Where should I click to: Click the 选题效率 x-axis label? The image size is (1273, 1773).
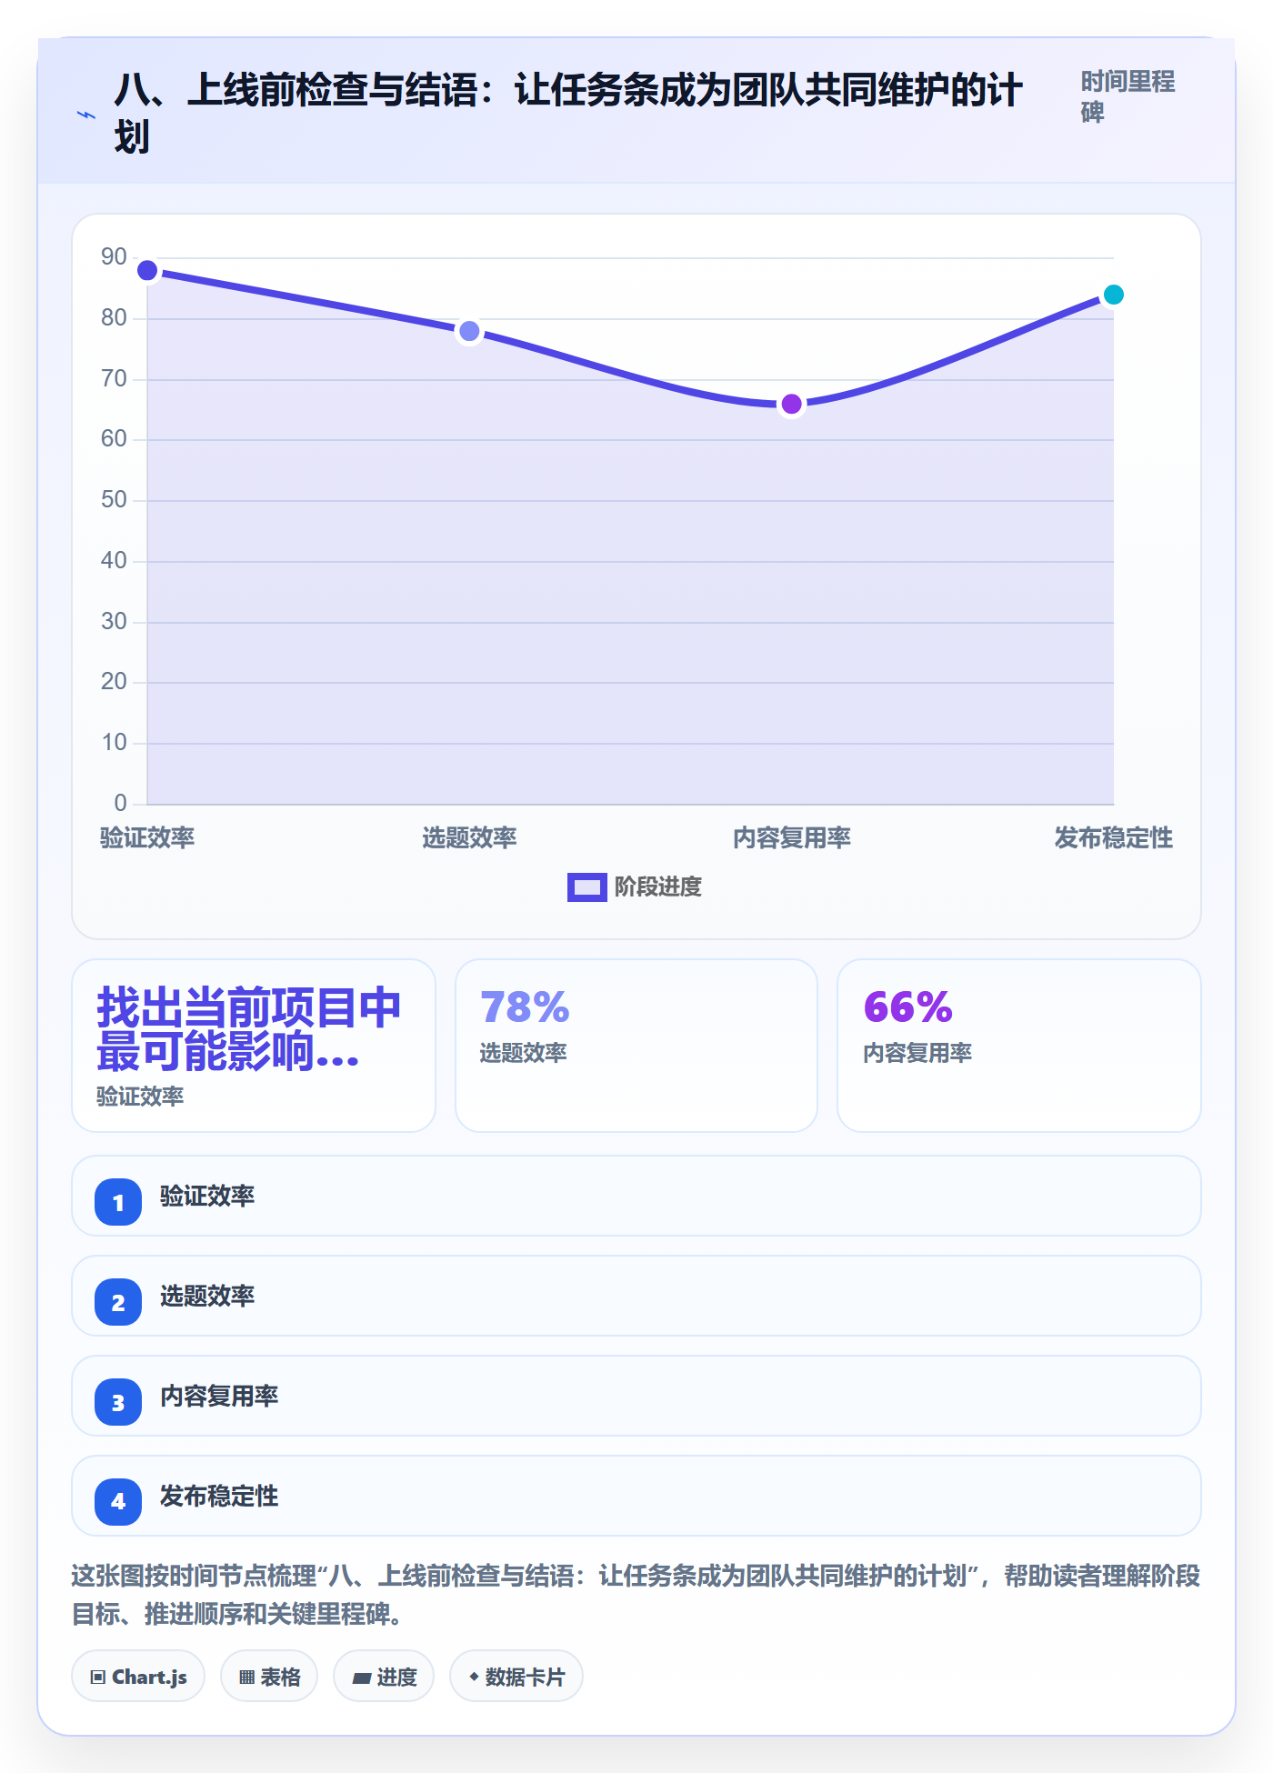[469, 837]
